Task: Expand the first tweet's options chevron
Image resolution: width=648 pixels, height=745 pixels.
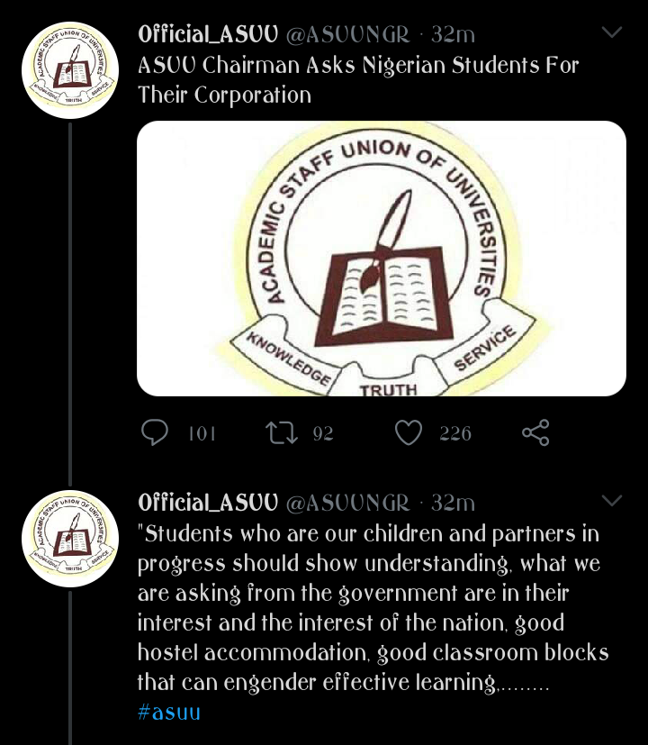Action: [x=611, y=32]
